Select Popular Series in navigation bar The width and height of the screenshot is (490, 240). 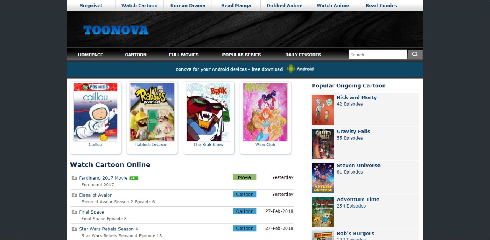[242, 55]
